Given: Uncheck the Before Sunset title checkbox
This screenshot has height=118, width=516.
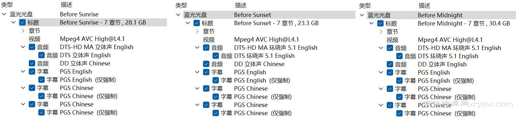Looking at the screenshot, I should click(197, 23).
